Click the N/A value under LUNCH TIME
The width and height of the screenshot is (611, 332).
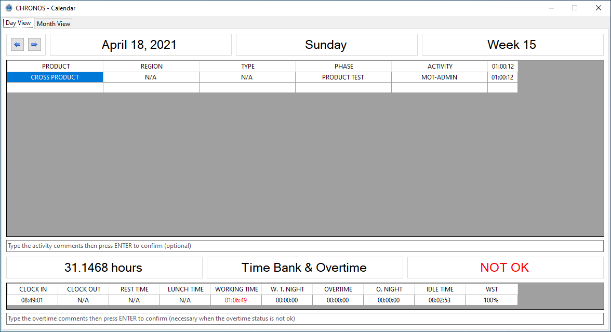point(185,300)
